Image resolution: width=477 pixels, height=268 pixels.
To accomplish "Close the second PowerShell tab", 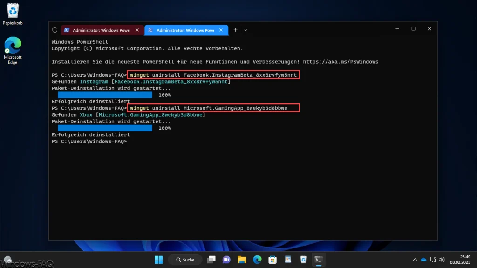I will [x=221, y=30].
